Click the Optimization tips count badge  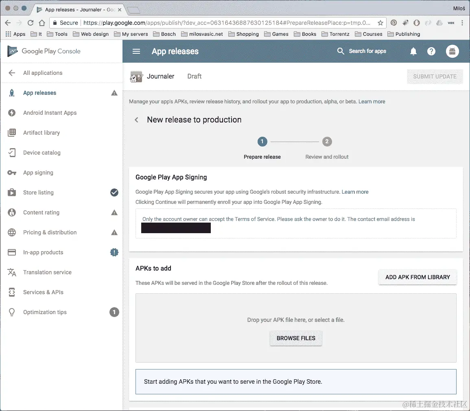tap(114, 312)
